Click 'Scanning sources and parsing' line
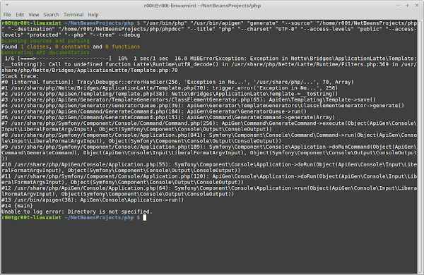Screen dimensions: 424x275 45,41
